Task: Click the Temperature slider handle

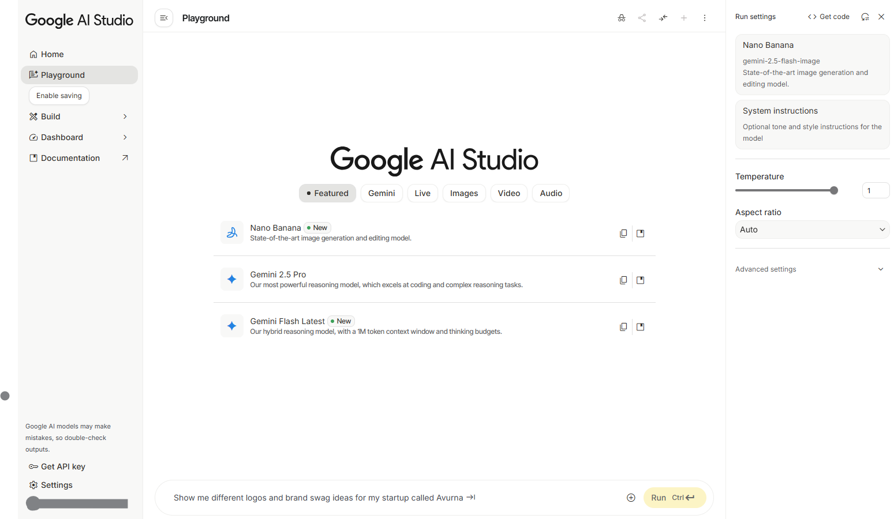Action: coord(833,190)
